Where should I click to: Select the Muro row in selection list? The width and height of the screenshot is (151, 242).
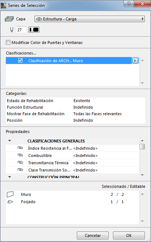pos(72,194)
